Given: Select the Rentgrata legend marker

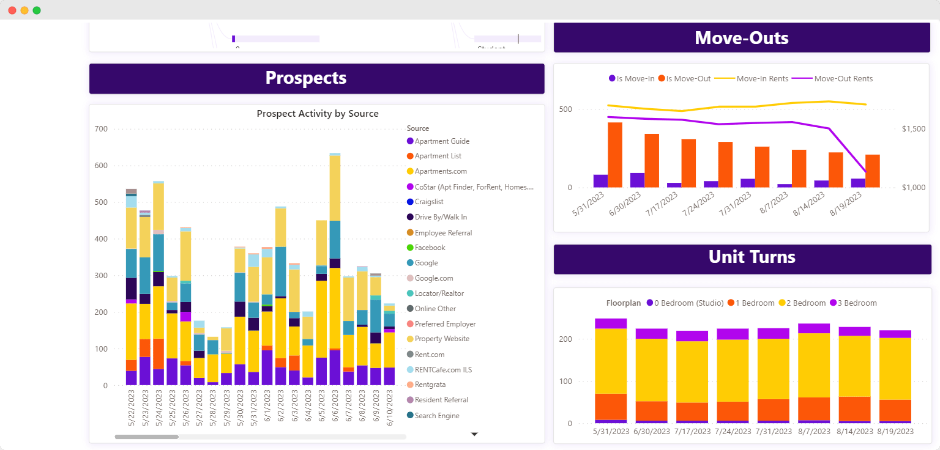Looking at the screenshot, I should pyautogui.click(x=410, y=385).
